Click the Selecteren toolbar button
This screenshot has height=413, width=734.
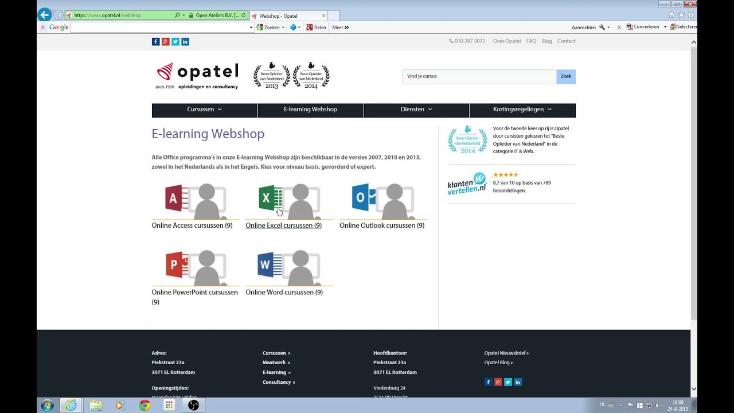(x=684, y=27)
